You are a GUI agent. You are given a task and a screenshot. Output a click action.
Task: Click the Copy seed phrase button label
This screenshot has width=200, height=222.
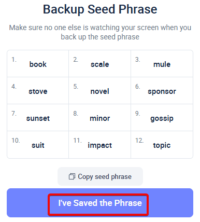[105, 176]
